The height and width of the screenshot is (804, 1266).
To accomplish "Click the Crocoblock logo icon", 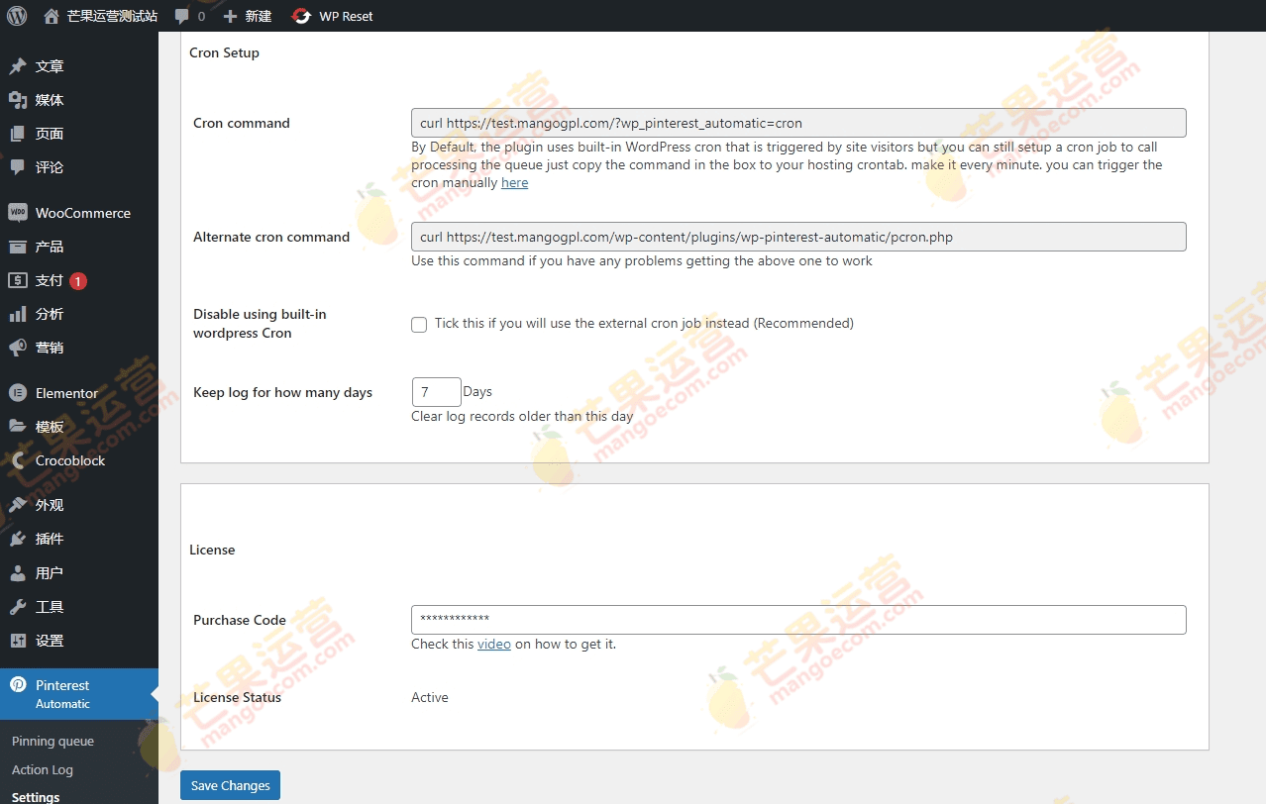I will [x=18, y=460].
